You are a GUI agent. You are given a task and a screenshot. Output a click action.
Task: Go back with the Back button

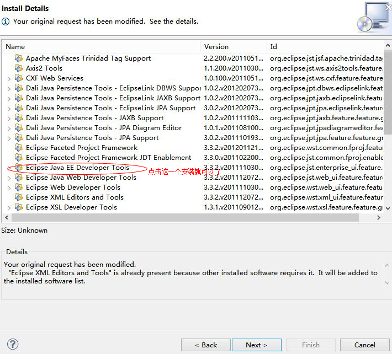tap(206, 345)
